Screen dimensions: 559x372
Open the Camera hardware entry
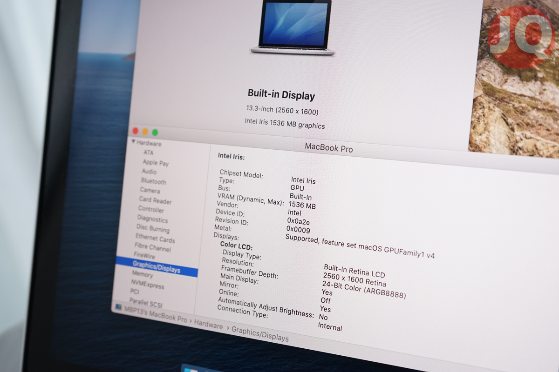click(150, 190)
